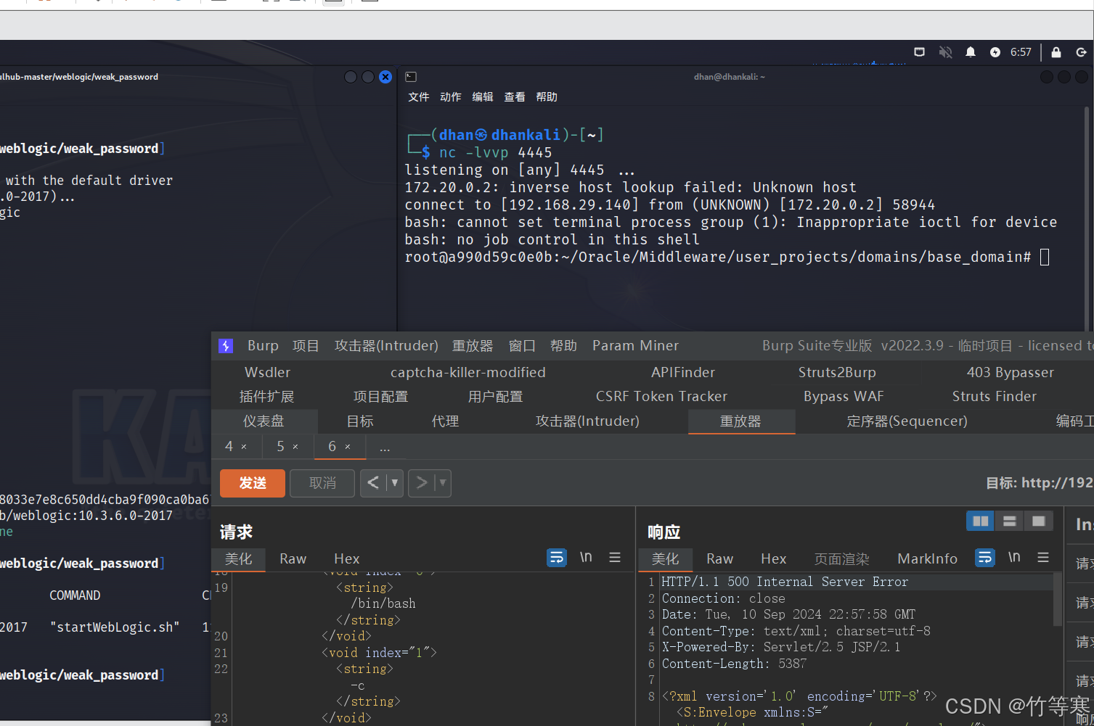The width and height of the screenshot is (1094, 726).
Task: Select Repeater tab 4
Action: point(229,446)
